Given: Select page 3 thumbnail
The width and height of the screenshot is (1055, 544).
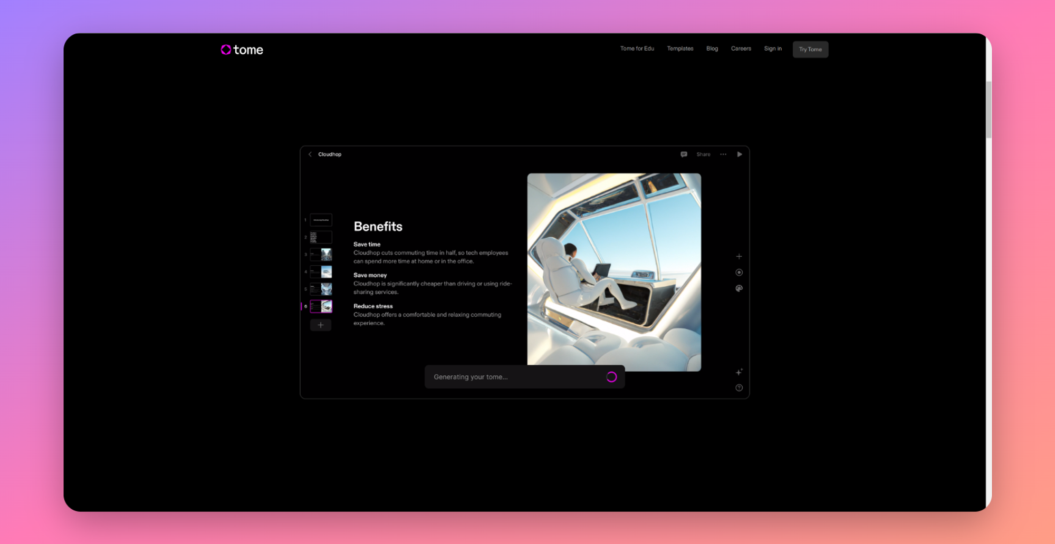Looking at the screenshot, I should coord(321,255).
